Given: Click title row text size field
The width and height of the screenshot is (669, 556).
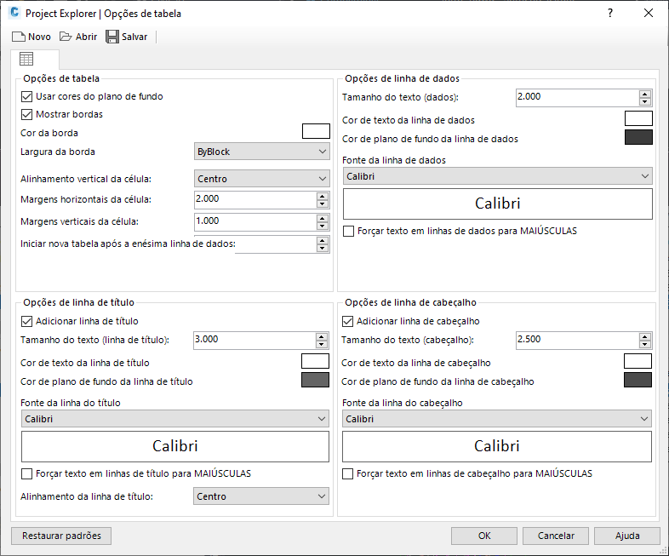Looking at the screenshot, I should click(254, 340).
